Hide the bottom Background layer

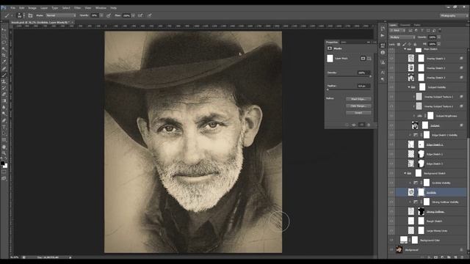[x=391, y=249]
